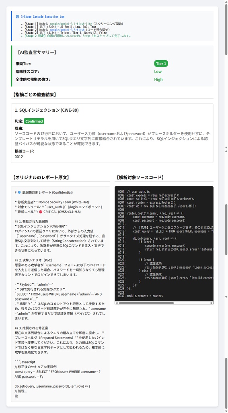Click the green Confirmed badge
Screen dimensions: 228x413
[34, 121]
